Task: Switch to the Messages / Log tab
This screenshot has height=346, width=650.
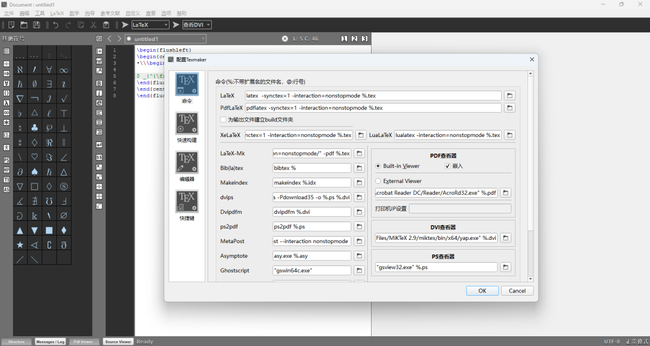Action: click(x=50, y=342)
